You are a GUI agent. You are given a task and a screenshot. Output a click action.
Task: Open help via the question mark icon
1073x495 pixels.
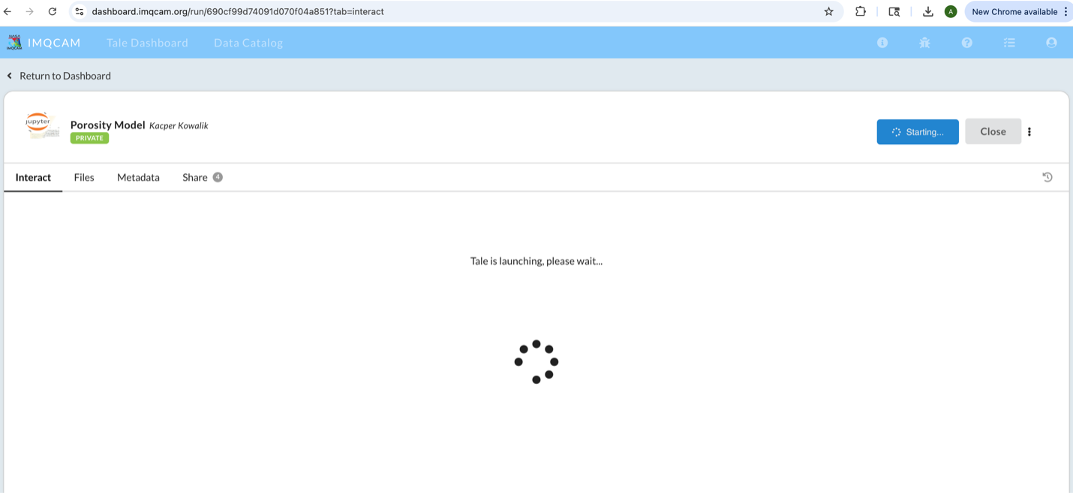(x=966, y=43)
